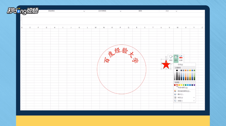Open Shape Styles (形状样式) dialog launcher
The image size is (226, 126).
click(x=84, y=11)
